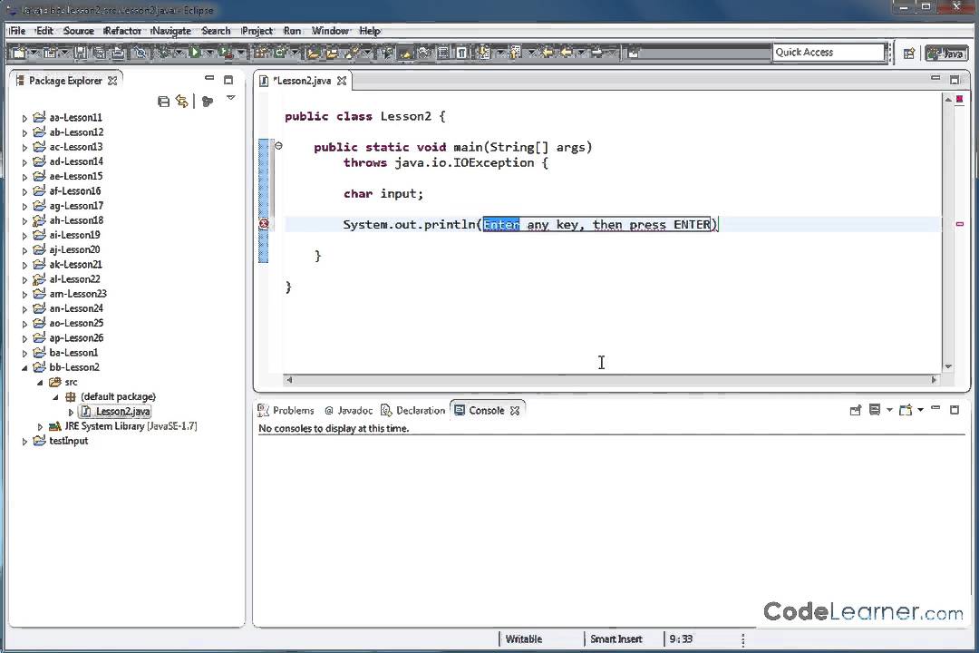Viewport: 979px width, 653px height.
Task: Click in the Quick Access field
Action: coord(829,53)
